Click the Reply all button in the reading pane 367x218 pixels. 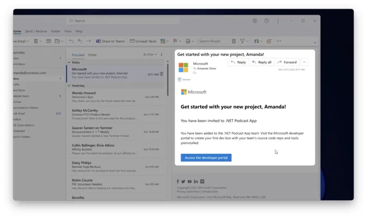tap(262, 62)
